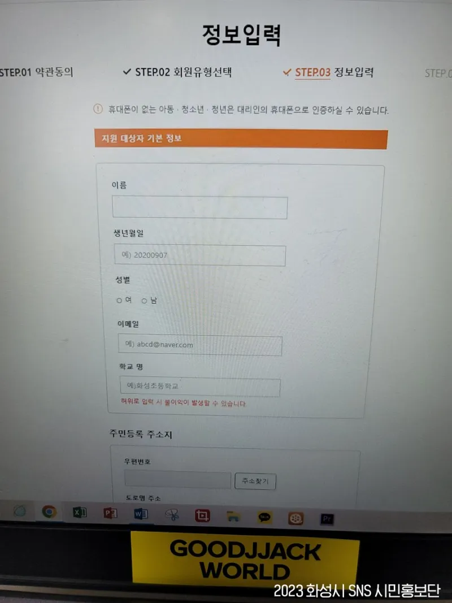
Task: Open KakaoTalk from the taskbar
Action: (264, 517)
